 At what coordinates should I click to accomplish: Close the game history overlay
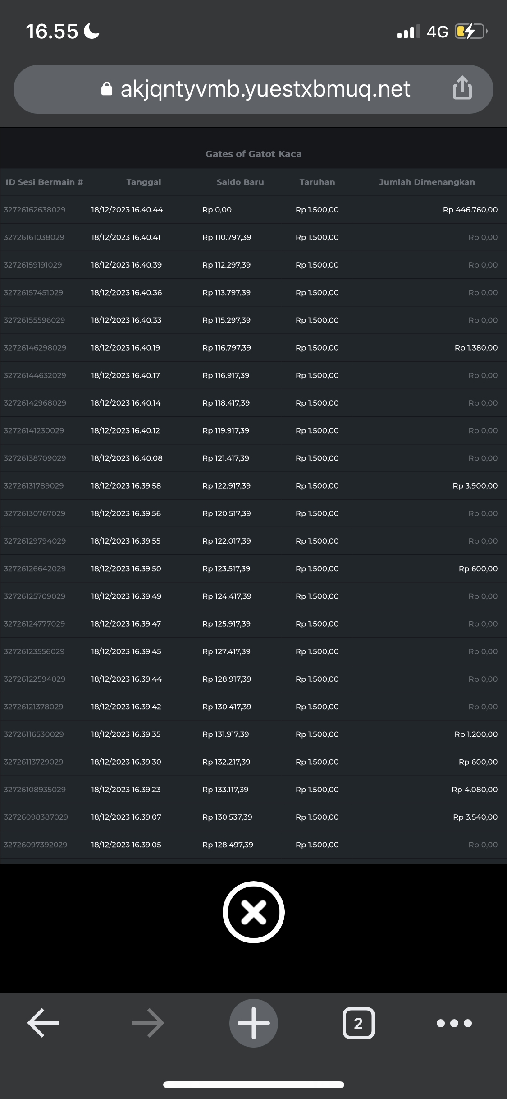pyautogui.click(x=253, y=912)
